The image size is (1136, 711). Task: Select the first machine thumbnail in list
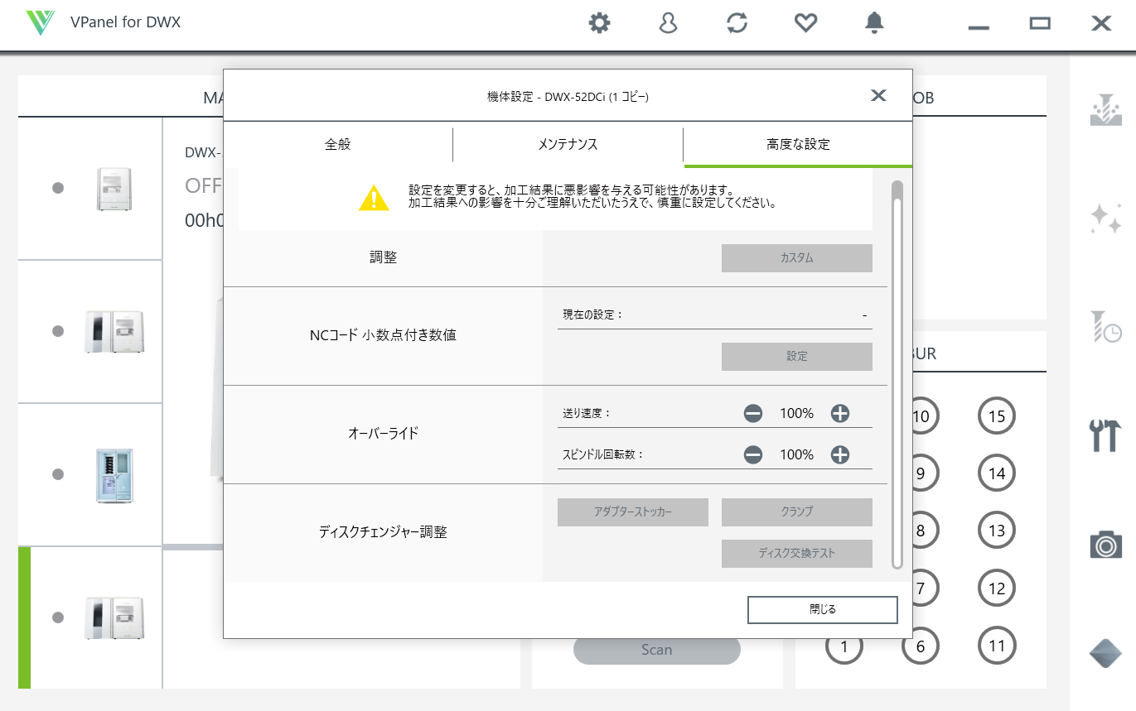click(114, 188)
